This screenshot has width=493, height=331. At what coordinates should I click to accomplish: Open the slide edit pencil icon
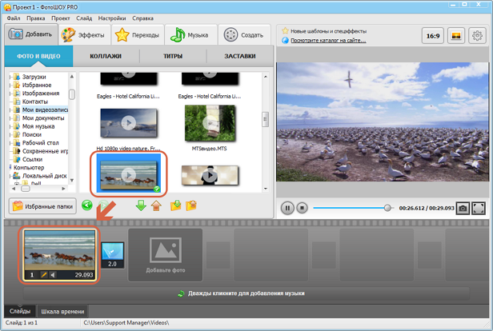point(45,274)
